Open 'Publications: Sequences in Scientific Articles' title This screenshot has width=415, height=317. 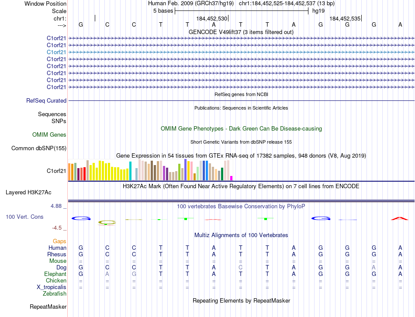pos(241,108)
